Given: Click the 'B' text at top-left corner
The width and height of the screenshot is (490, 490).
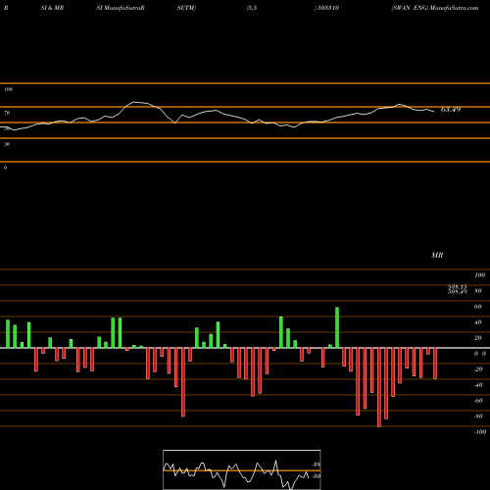Looking at the screenshot, I should (x=6, y=8).
